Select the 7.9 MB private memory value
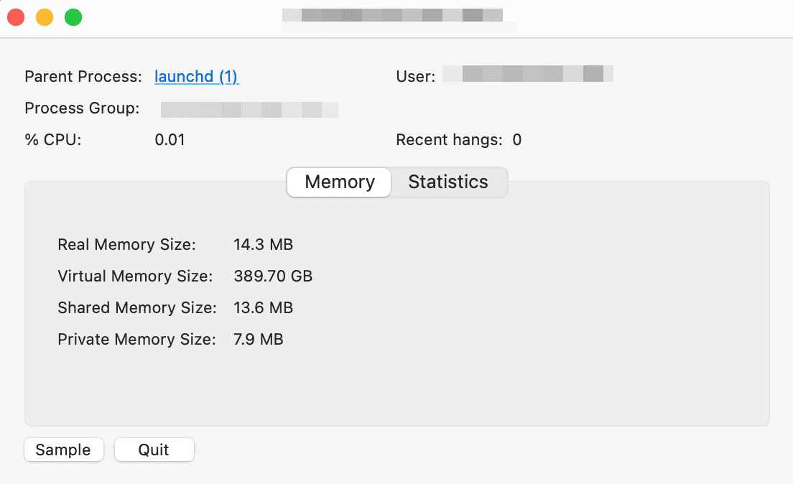Image resolution: width=793 pixels, height=484 pixels. point(259,340)
